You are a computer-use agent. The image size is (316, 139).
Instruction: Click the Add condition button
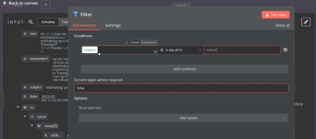(185, 69)
